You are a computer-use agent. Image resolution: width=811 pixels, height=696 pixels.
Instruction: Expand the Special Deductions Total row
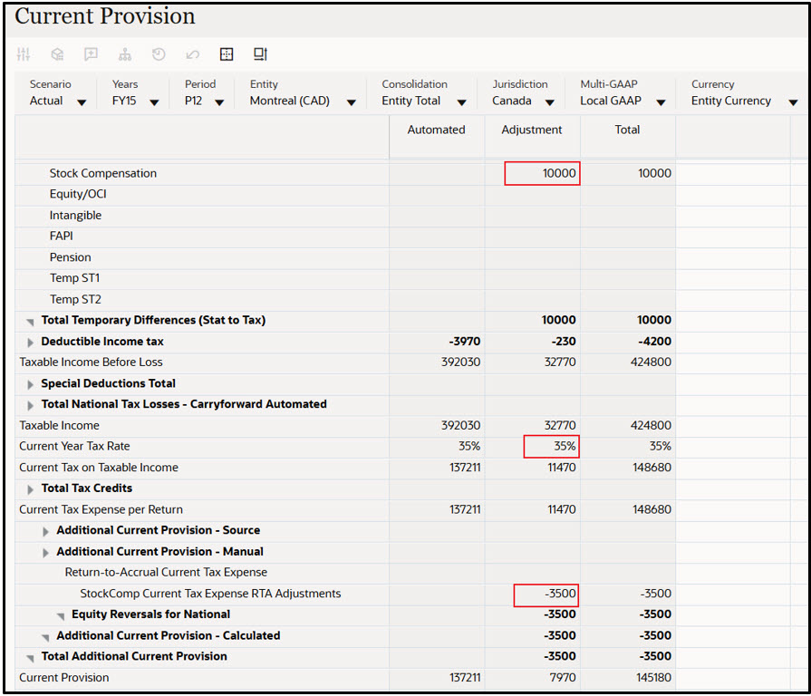(31, 384)
